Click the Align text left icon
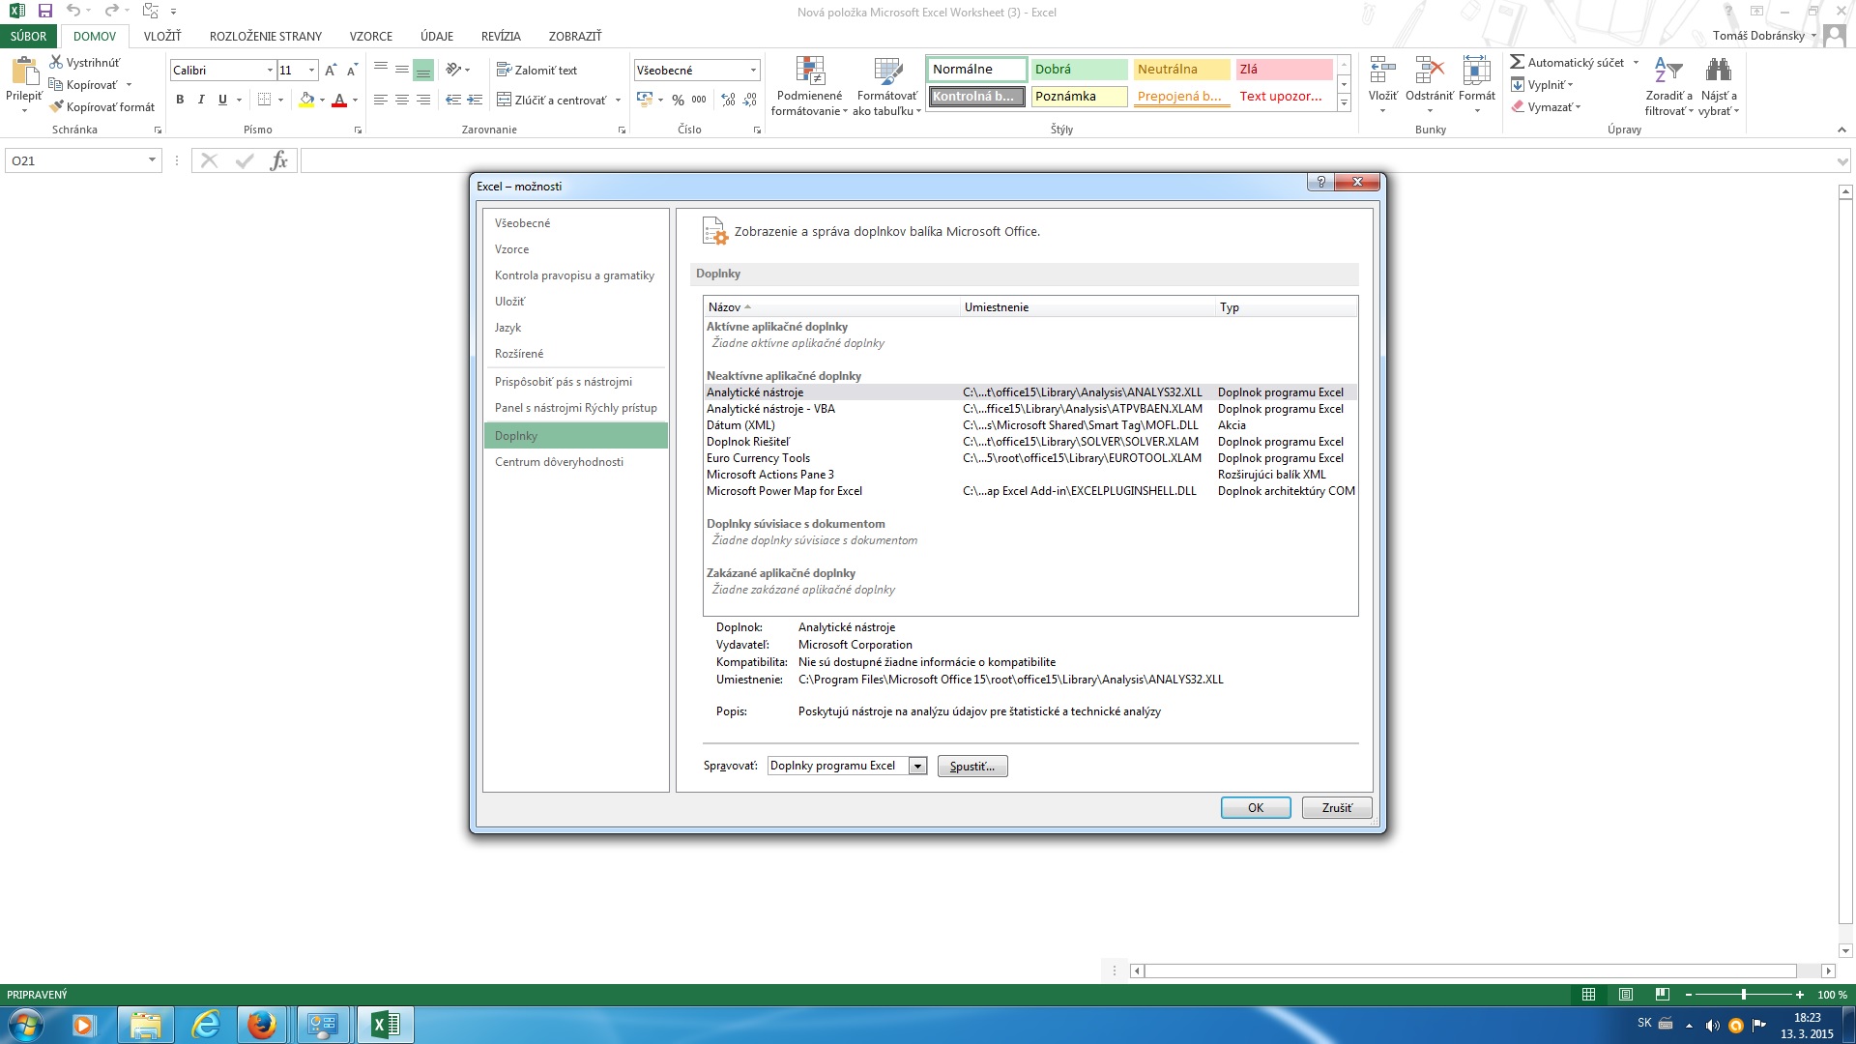 pyautogui.click(x=381, y=100)
